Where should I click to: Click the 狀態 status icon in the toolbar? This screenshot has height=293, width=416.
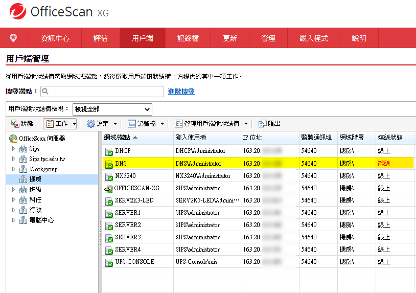click(15, 124)
